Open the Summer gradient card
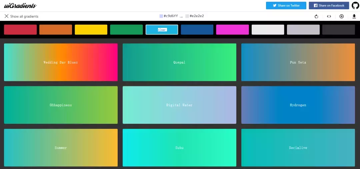Screen dimensions: 360x169 point(61,148)
